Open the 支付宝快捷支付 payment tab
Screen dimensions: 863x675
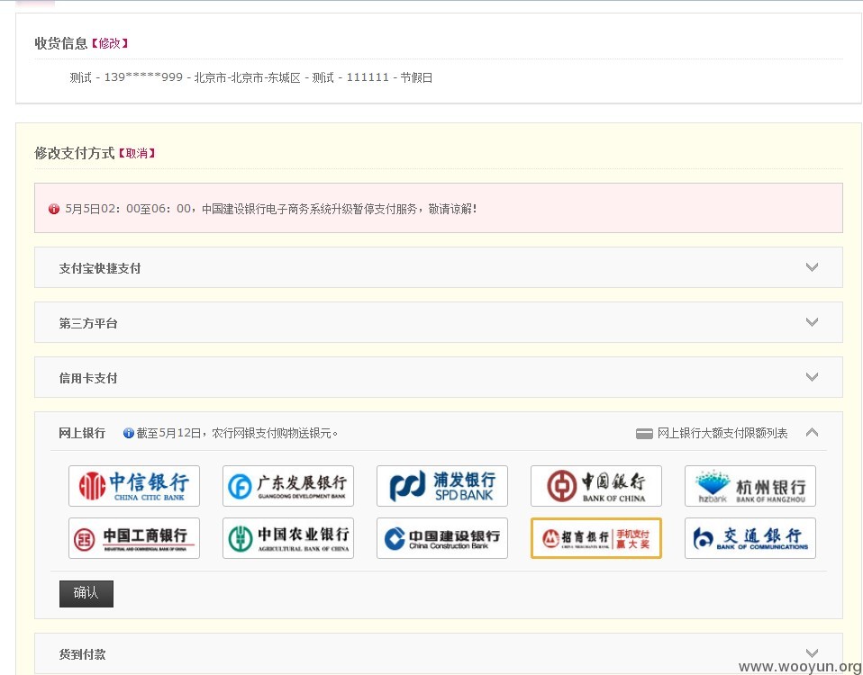pyautogui.click(x=438, y=267)
